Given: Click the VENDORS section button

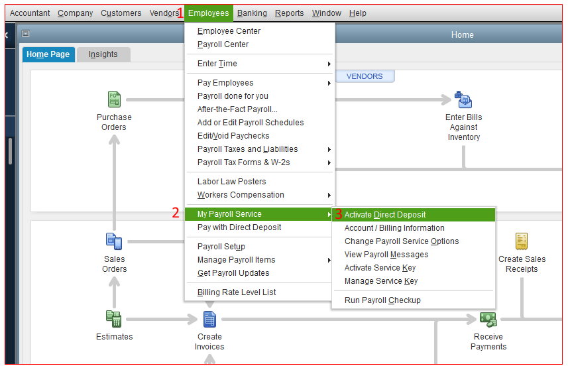Looking at the screenshot, I should click(x=365, y=76).
